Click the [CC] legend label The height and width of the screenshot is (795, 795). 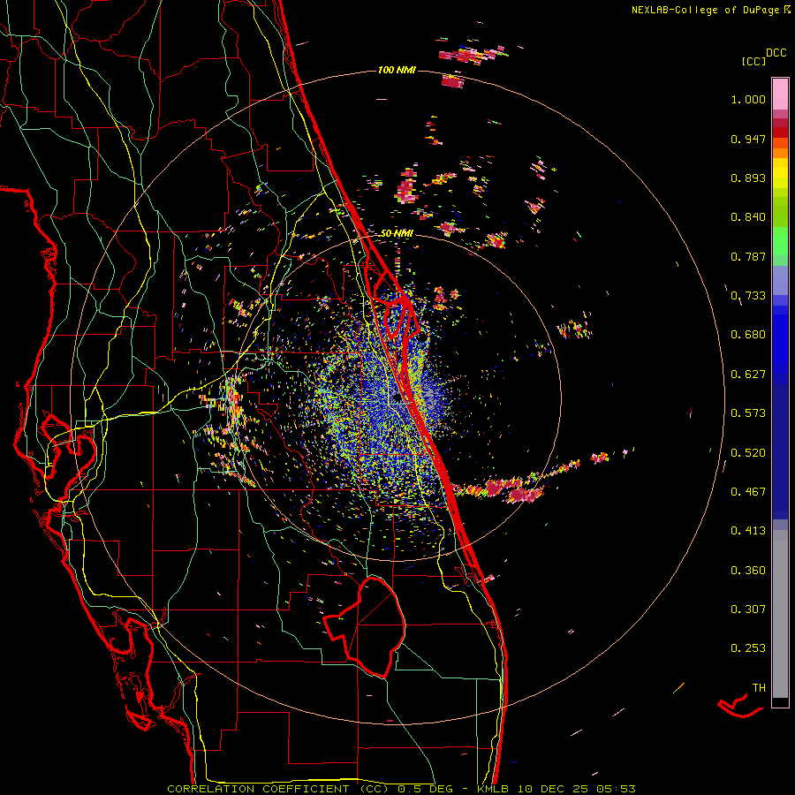click(753, 61)
